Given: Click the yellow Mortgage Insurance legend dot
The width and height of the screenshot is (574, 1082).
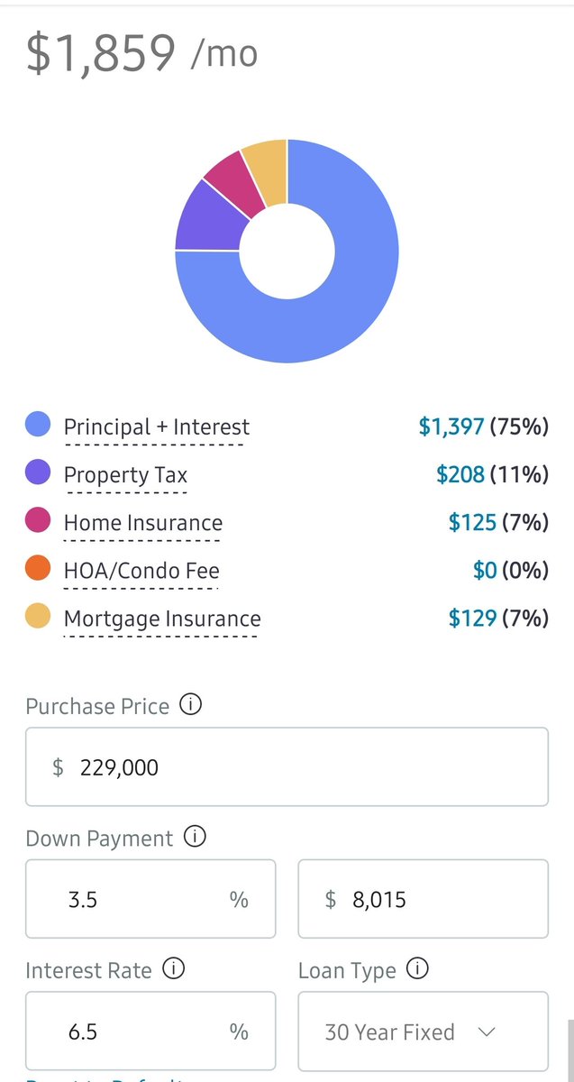Looking at the screenshot, I should coord(38,618).
